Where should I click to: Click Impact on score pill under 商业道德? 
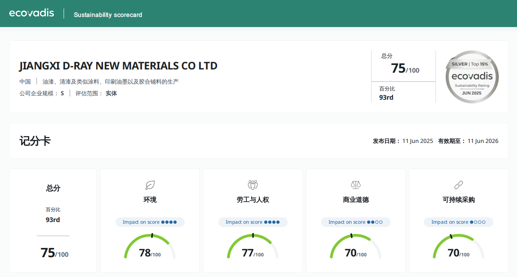point(356,222)
